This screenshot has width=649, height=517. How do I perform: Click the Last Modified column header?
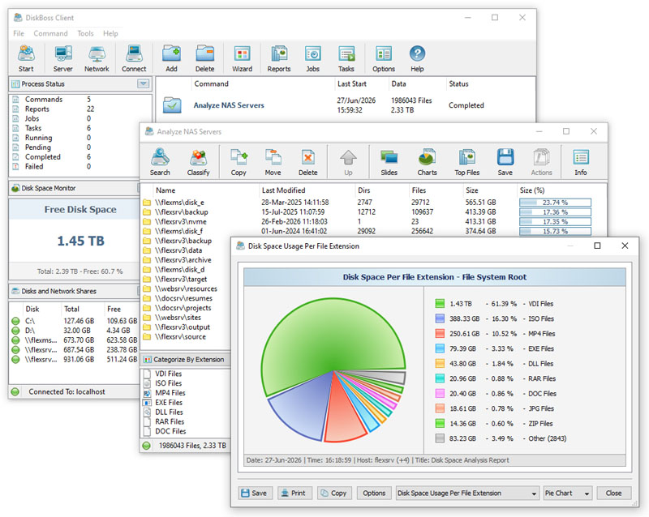coord(283,190)
